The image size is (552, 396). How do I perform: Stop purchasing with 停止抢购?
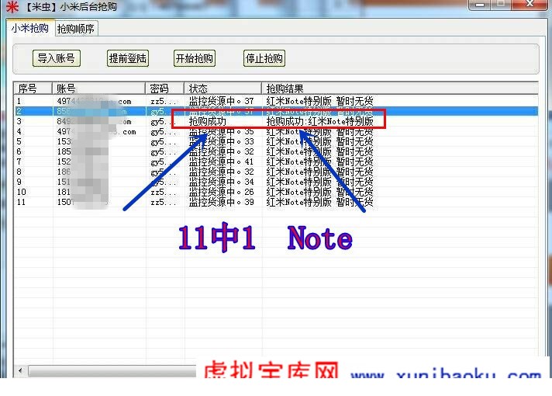click(264, 58)
